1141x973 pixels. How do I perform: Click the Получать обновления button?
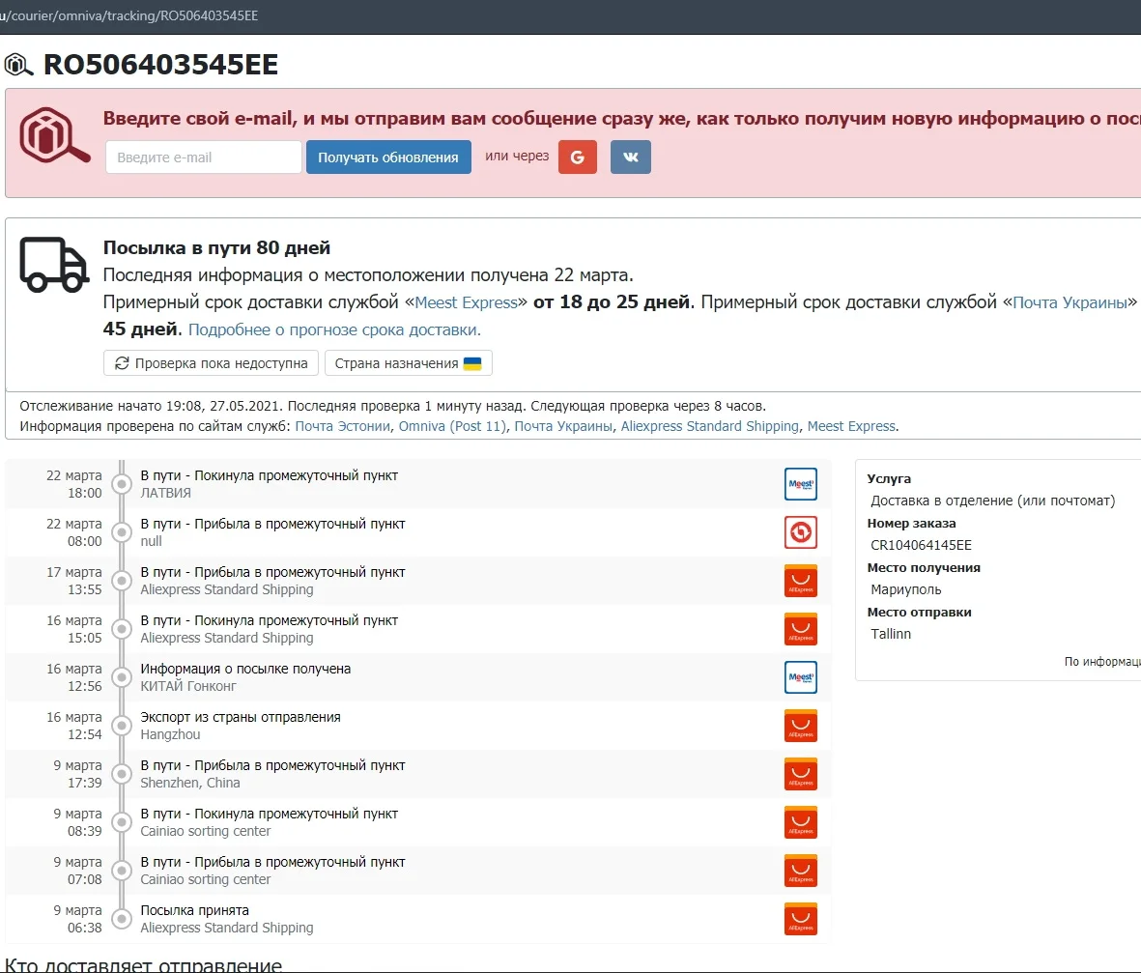pos(388,157)
